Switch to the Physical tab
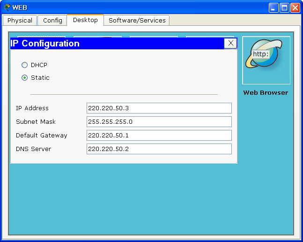303x242 pixels. (20, 20)
